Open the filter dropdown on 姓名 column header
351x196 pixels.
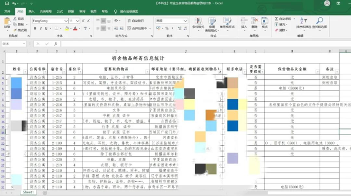click(25, 72)
